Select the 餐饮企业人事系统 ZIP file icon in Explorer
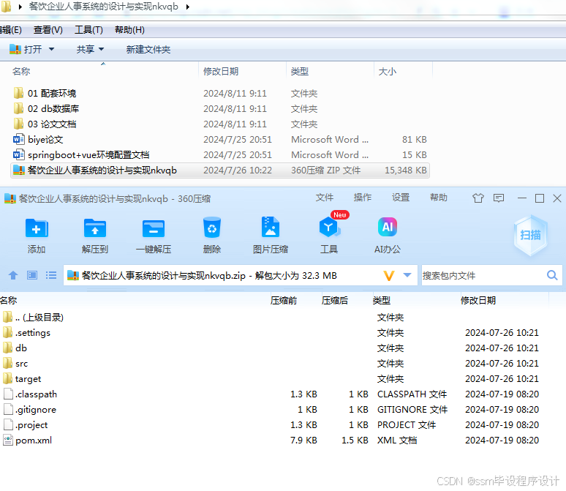This screenshot has width=566, height=491. tap(19, 170)
